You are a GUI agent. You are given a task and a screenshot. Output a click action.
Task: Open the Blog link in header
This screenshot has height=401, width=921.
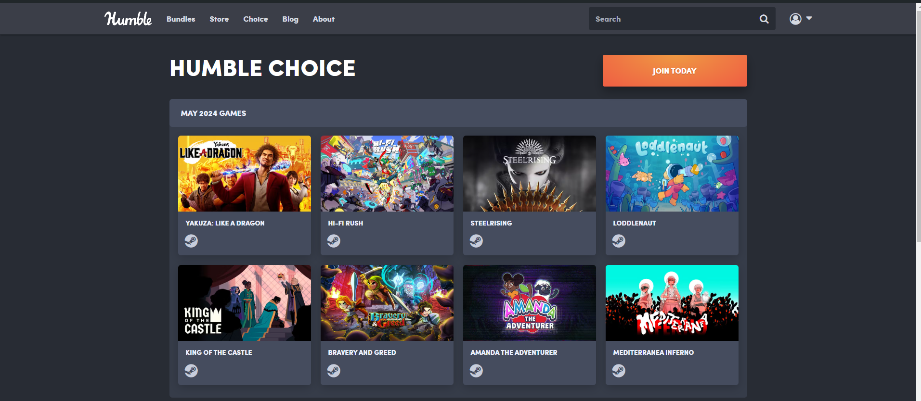click(x=290, y=19)
